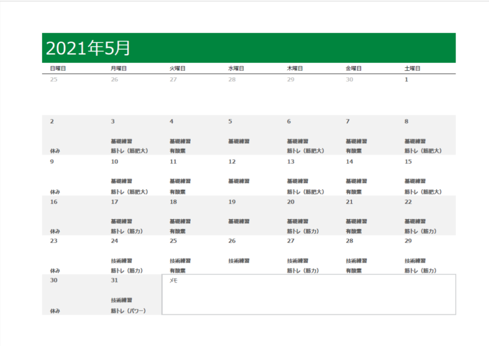Click the date number 20
Image resolution: width=489 pixels, height=346 pixels.
tap(290, 202)
